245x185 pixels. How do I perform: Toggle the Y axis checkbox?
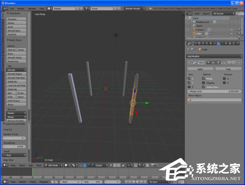coord(189,82)
